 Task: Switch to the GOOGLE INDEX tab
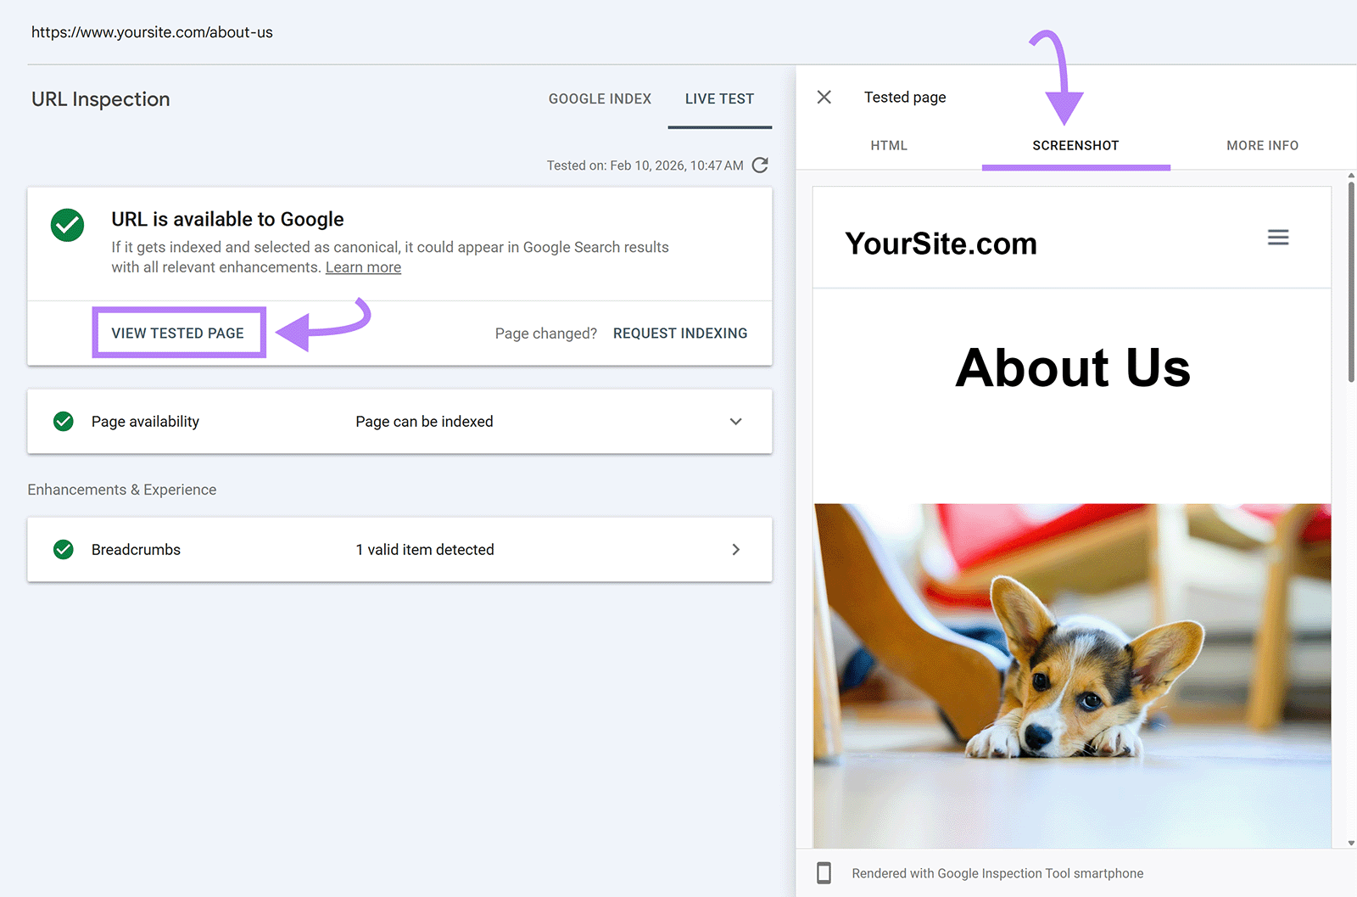click(x=600, y=98)
